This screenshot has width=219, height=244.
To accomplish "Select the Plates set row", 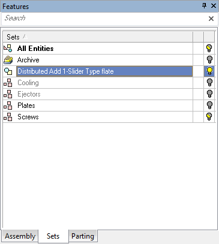I will click(x=109, y=106).
